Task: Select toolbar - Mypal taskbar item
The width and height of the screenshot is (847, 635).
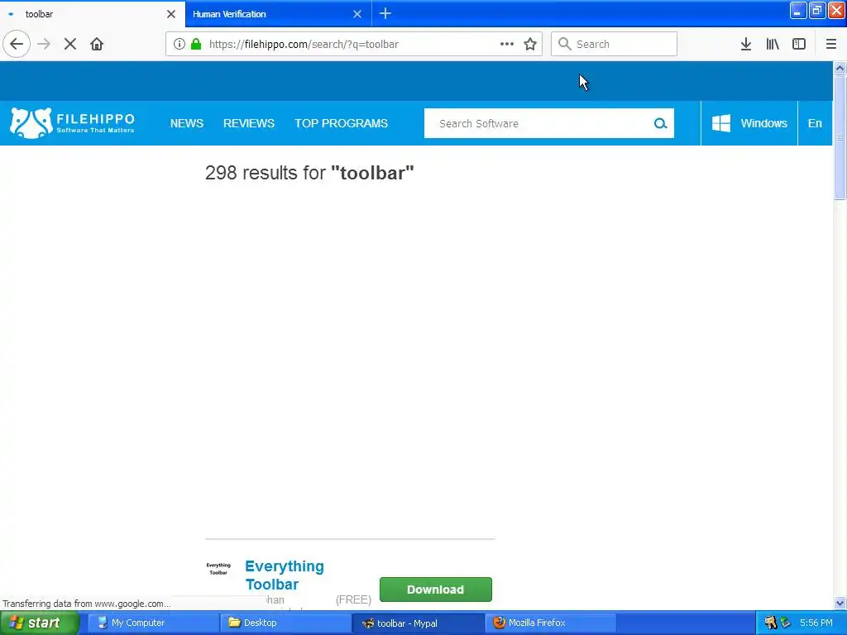Action: click(418, 623)
